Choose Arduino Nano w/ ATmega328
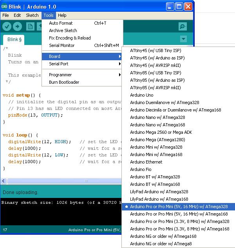 (179, 117)
